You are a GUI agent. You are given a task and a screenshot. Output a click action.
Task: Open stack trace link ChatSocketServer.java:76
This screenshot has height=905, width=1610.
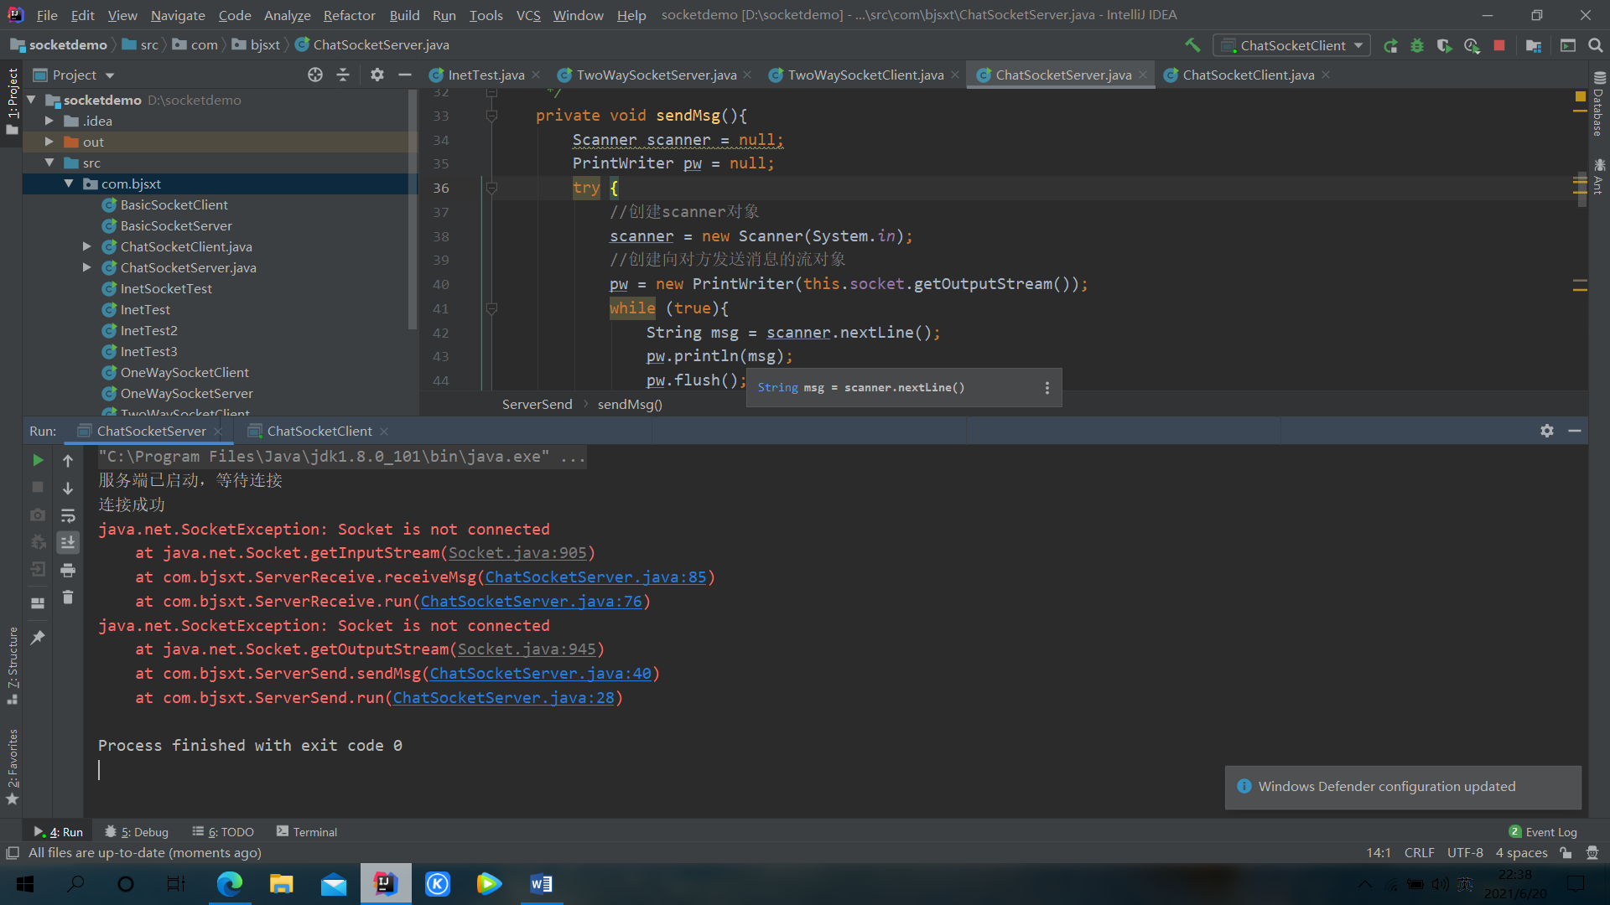531,602
